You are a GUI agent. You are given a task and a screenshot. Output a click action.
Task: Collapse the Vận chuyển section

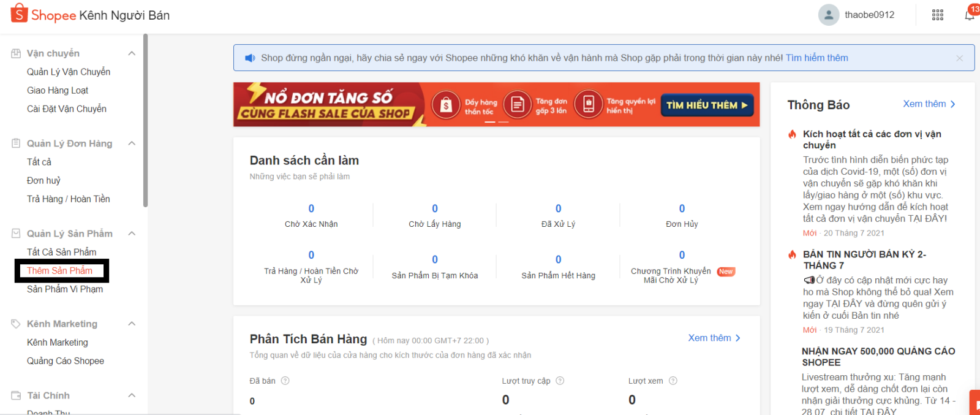[x=132, y=53]
